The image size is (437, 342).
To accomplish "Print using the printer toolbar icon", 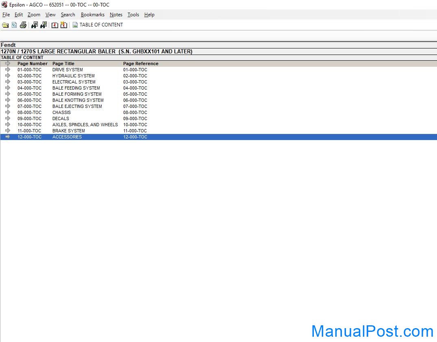I will click(23, 25).
